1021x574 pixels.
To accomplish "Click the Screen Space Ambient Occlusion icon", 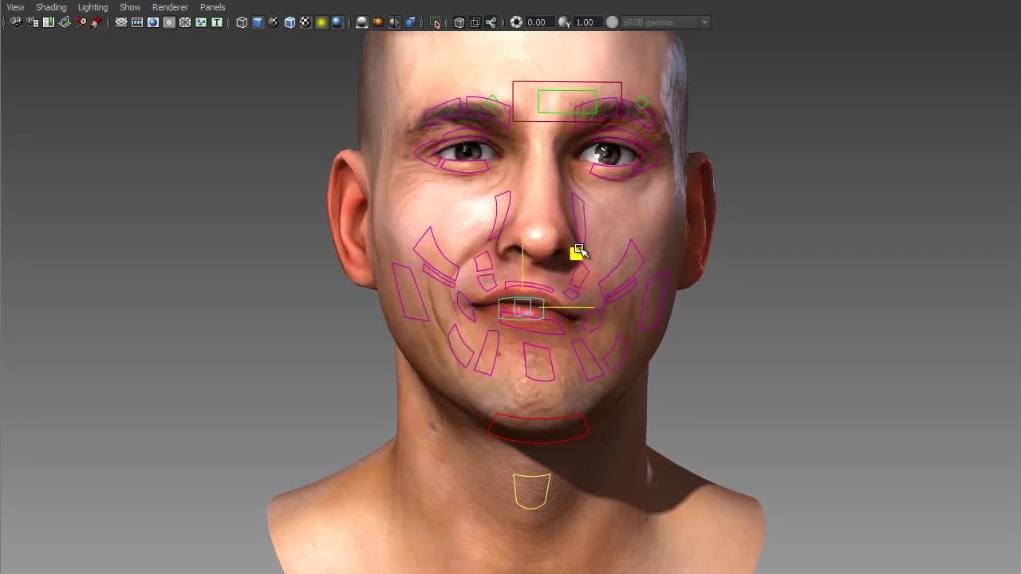I will (x=362, y=22).
